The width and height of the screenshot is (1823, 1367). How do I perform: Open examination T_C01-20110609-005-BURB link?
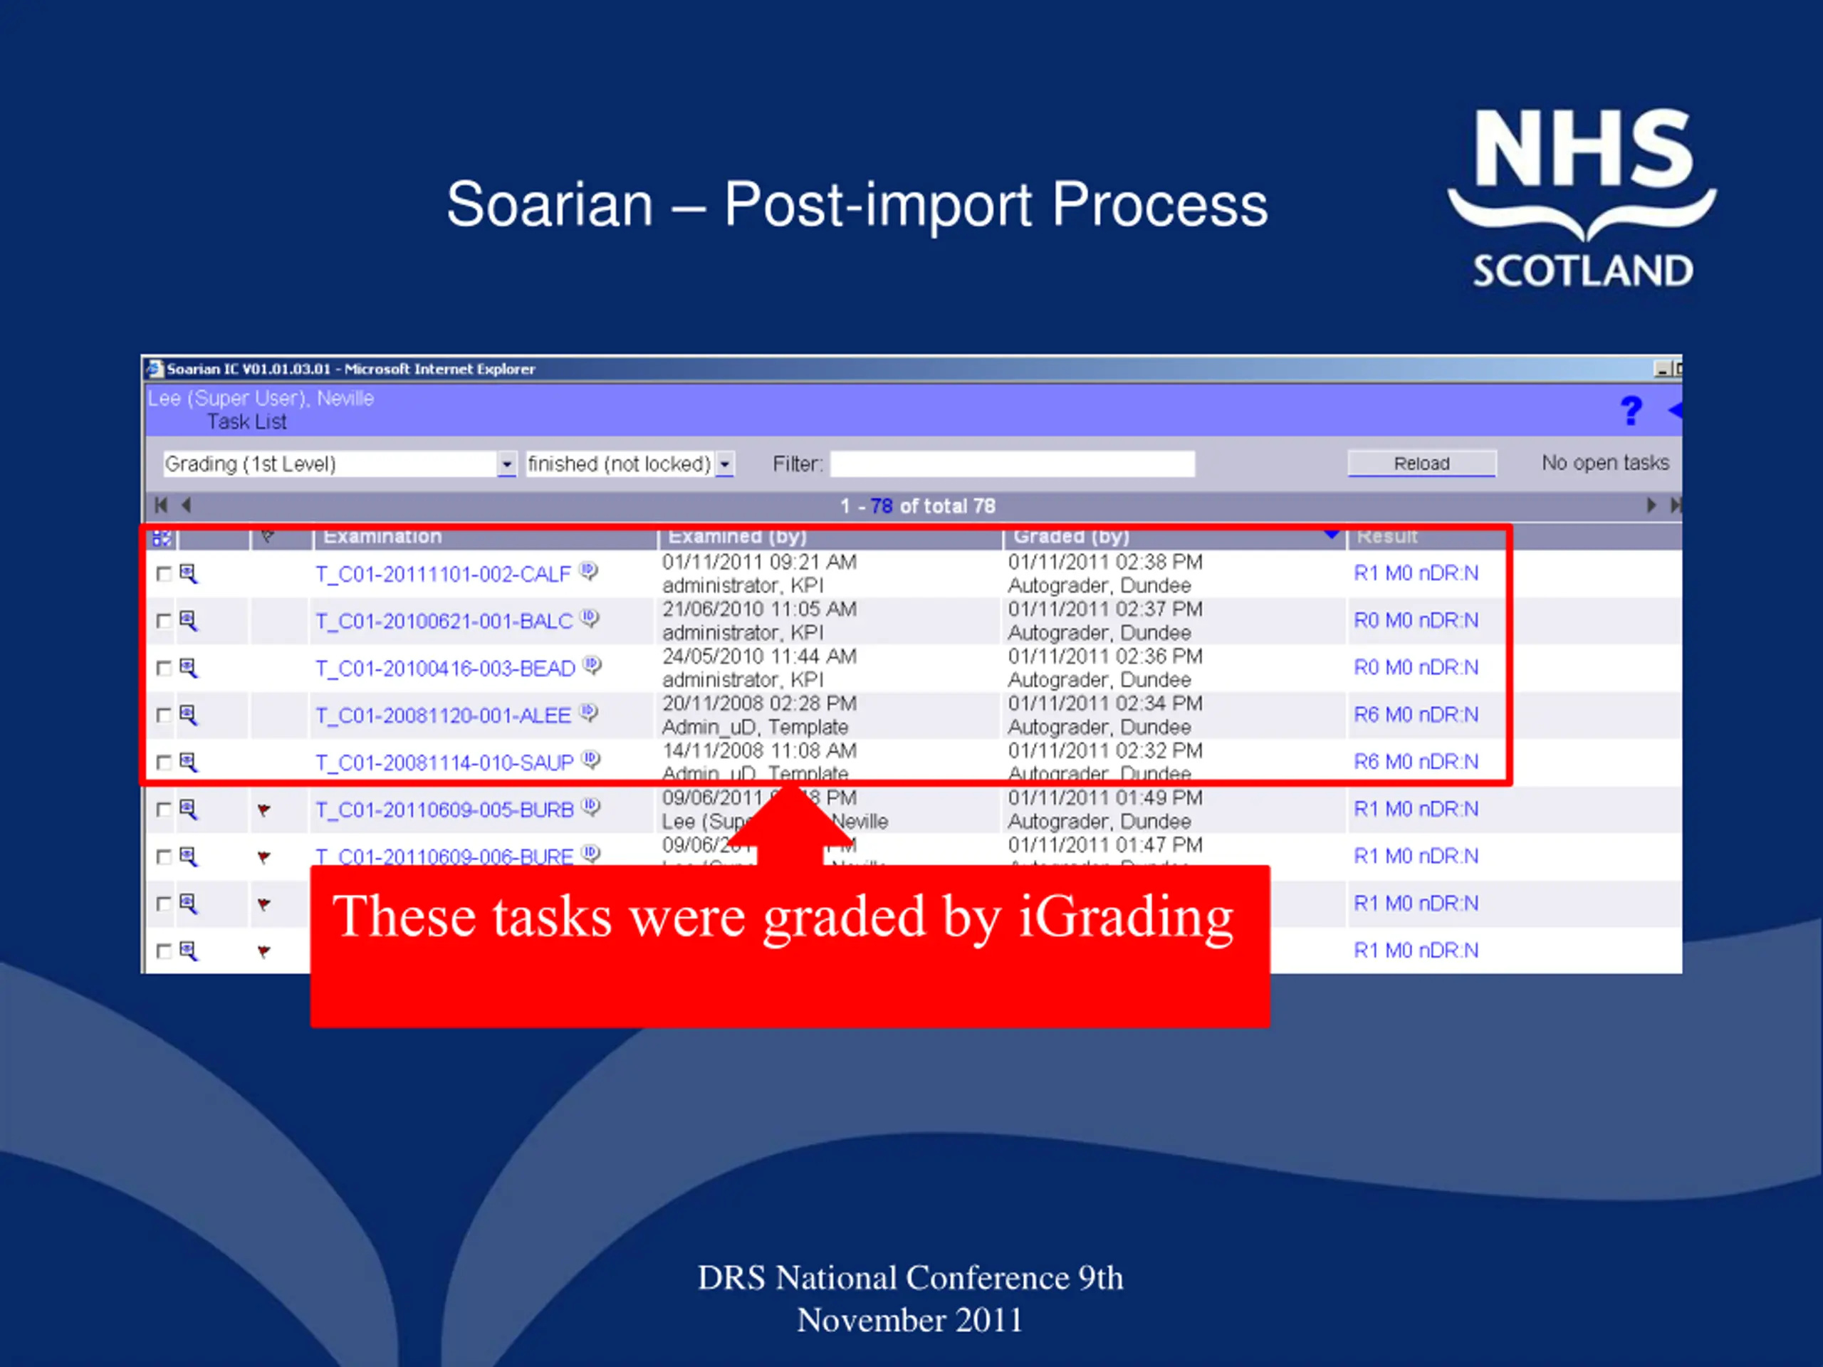(x=444, y=810)
